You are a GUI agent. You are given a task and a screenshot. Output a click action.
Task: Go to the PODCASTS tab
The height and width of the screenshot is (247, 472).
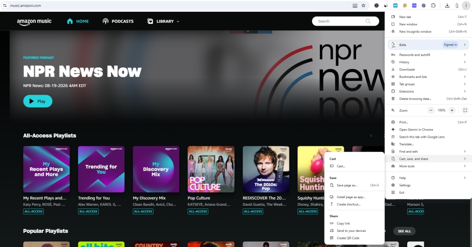[x=118, y=21]
